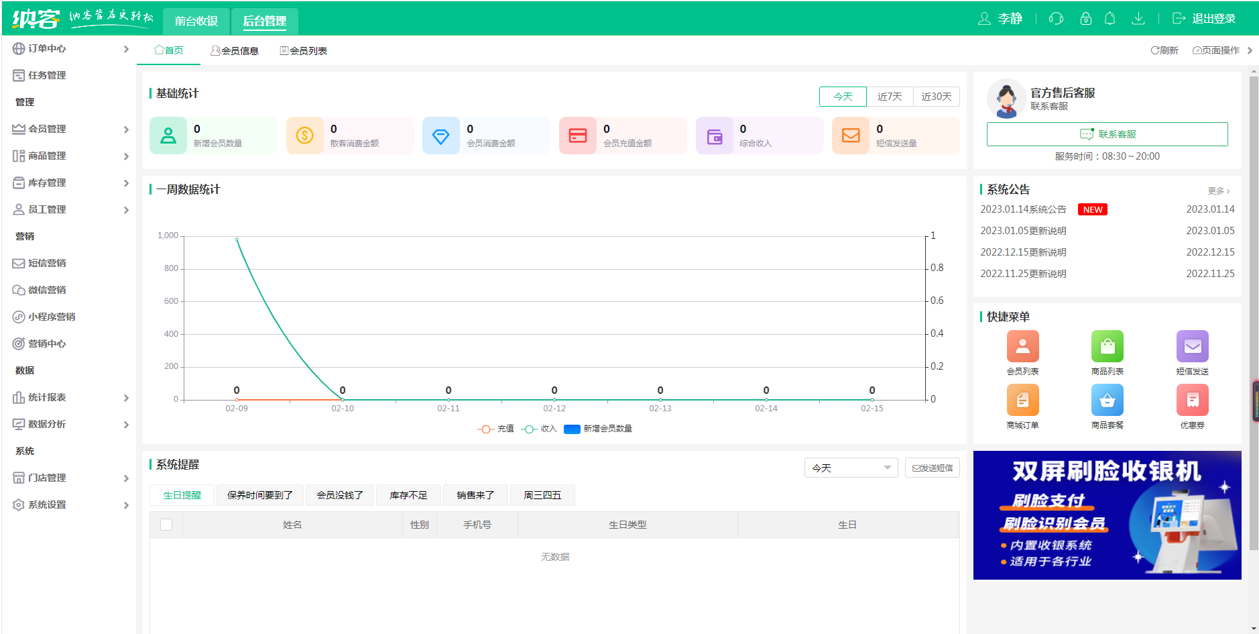Switch to 前台收银 mode

pos(196,21)
